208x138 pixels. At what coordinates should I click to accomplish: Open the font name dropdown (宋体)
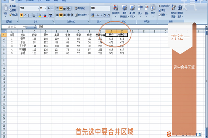click(38, 8)
